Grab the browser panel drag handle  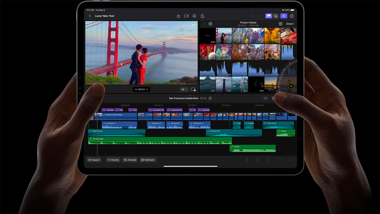click(x=204, y=24)
